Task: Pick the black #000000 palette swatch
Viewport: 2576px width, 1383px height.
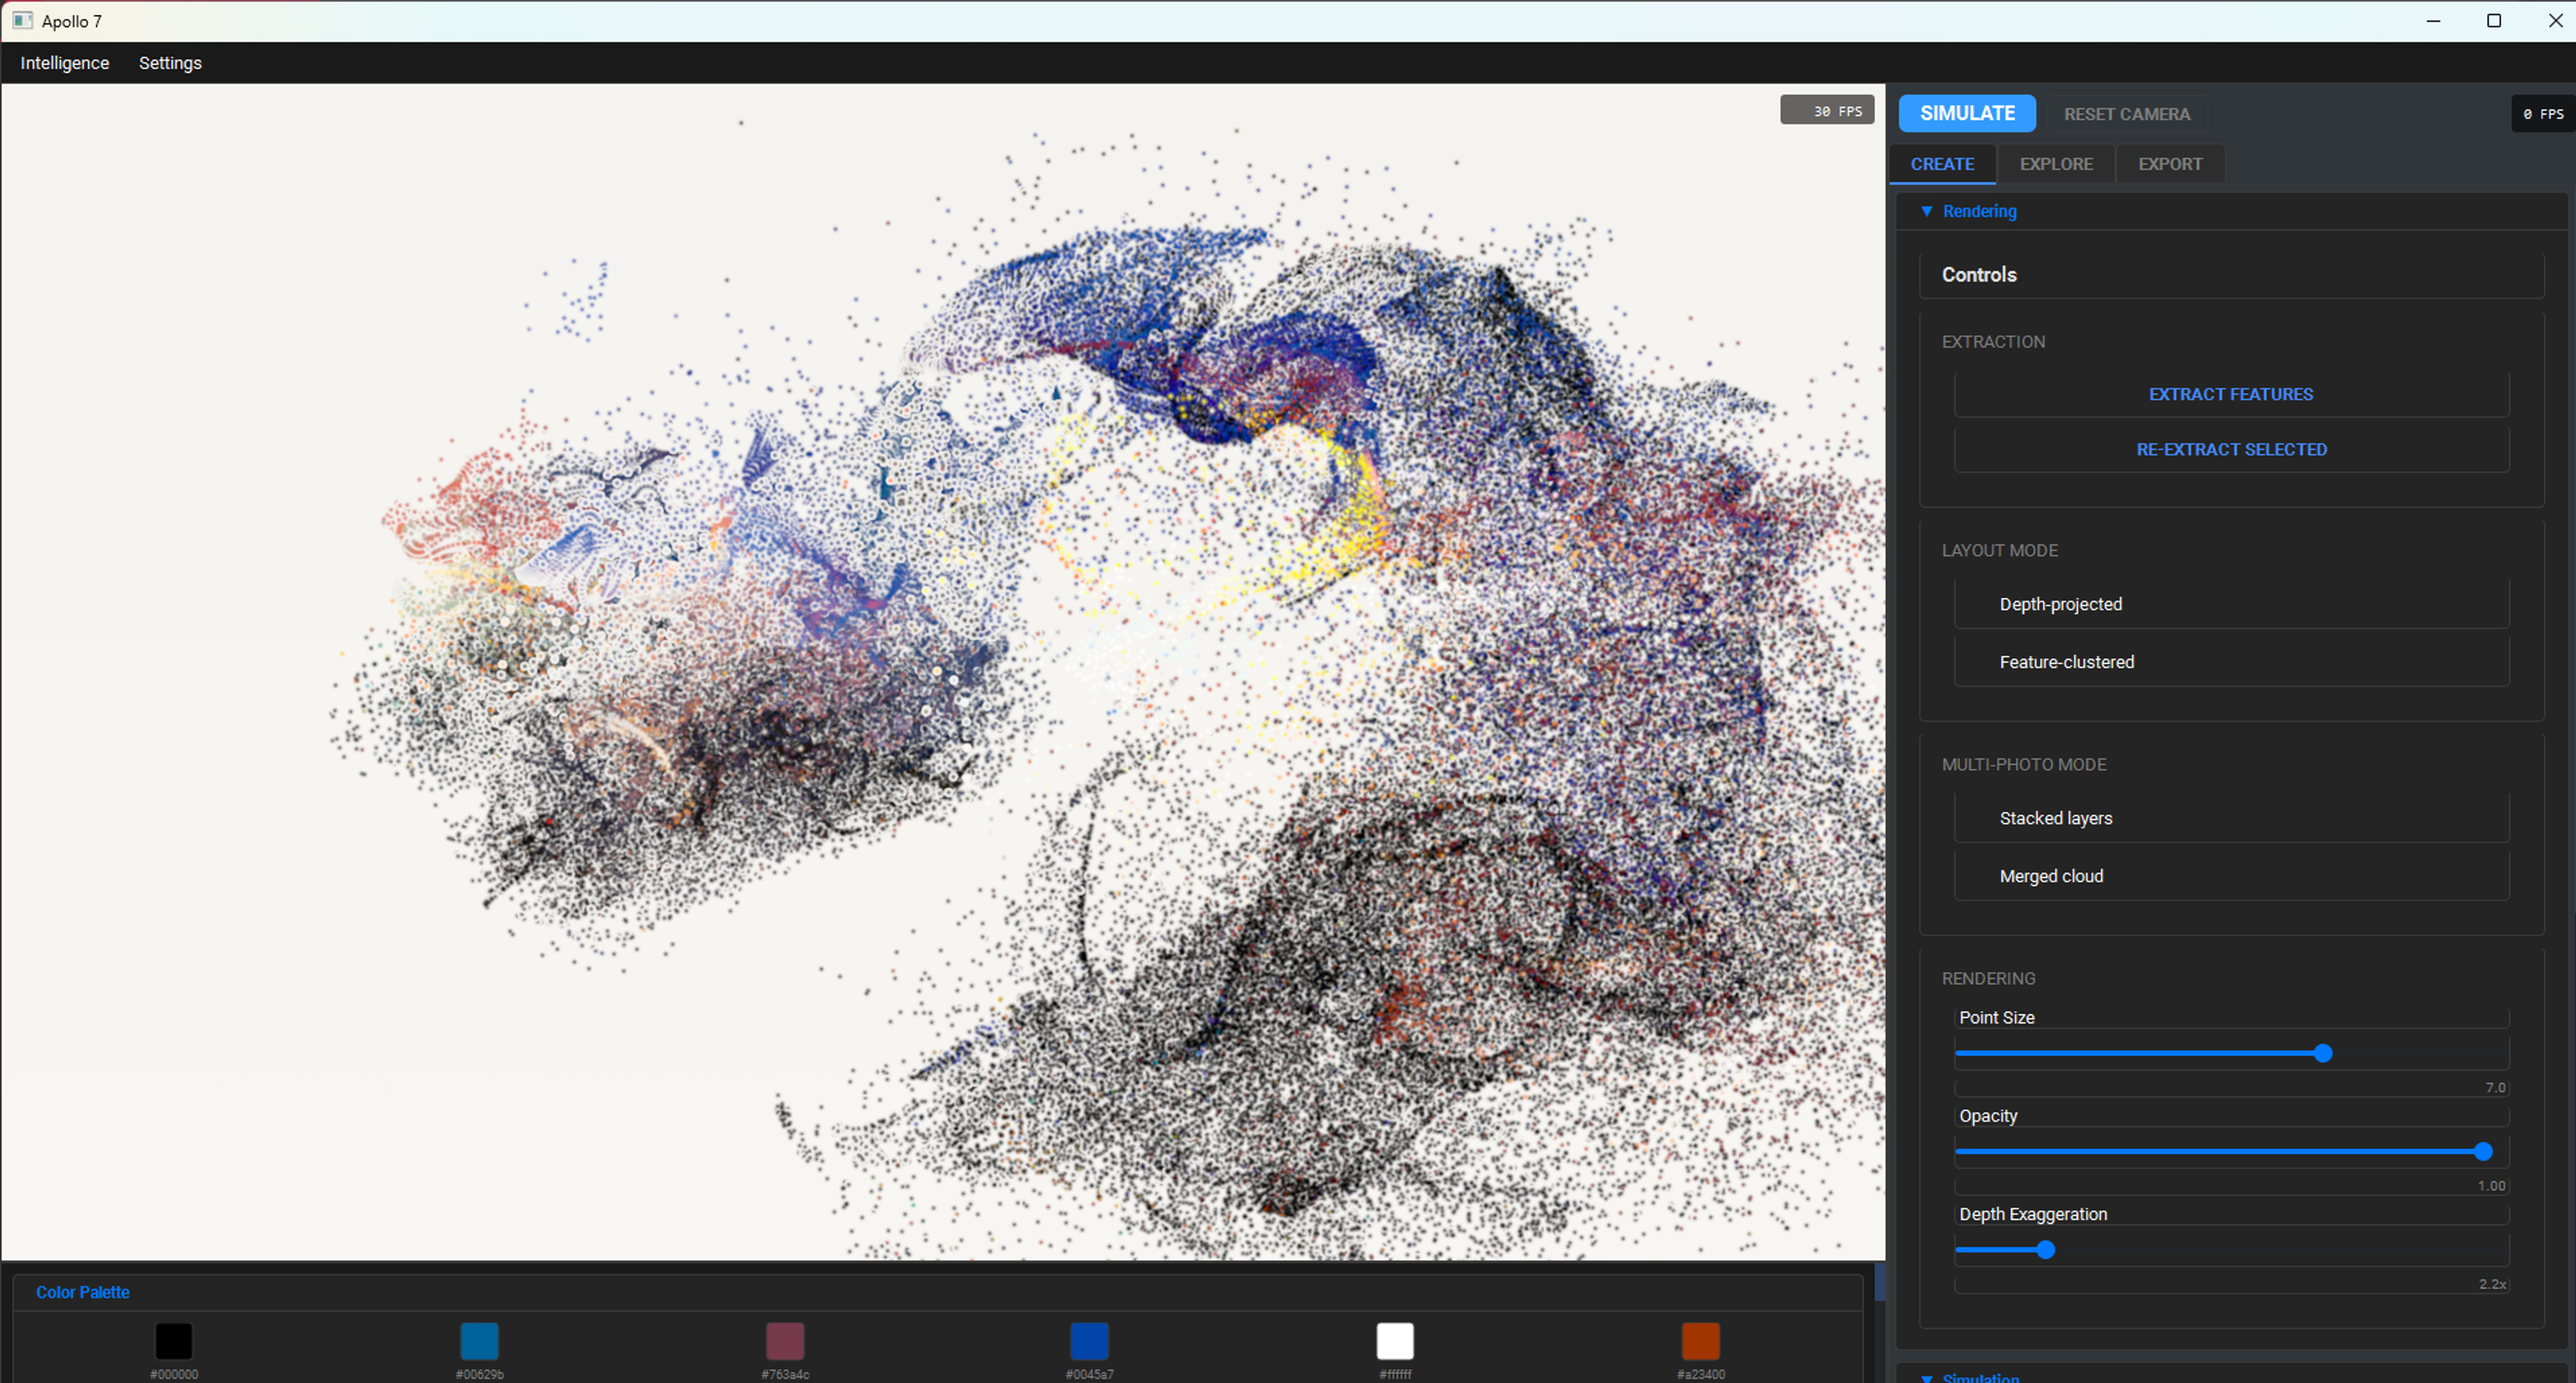Action: coord(173,1341)
